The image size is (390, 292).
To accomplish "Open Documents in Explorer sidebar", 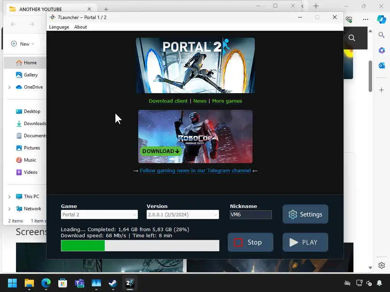I will [x=31, y=136].
